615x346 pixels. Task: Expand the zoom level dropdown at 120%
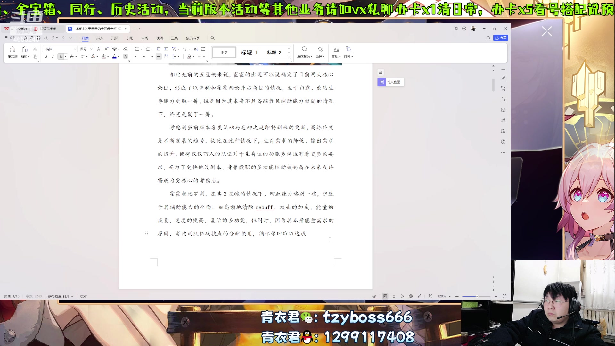[x=449, y=296]
